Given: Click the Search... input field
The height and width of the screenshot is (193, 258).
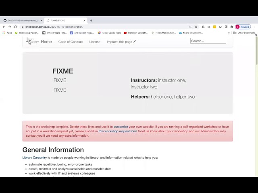Looking at the screenshot, I should 208,41.
